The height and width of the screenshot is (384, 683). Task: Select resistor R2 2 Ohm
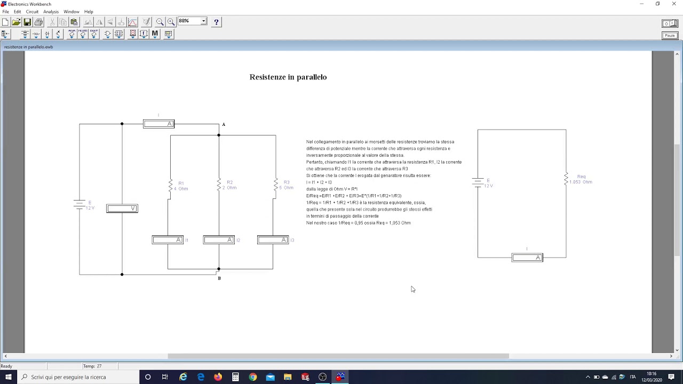tap(219, 185)
